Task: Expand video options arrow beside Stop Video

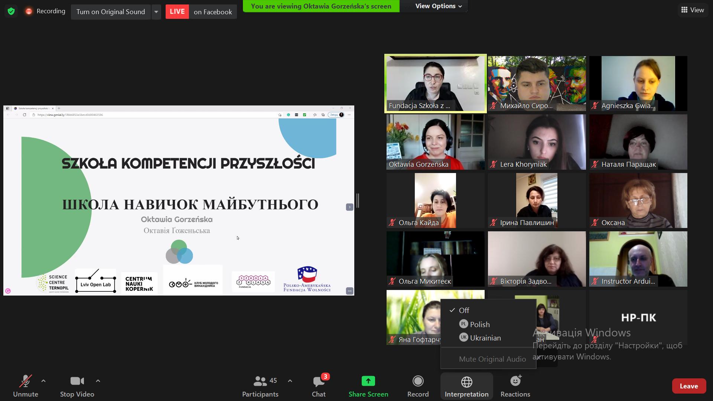Action: (x=98, y=381)
